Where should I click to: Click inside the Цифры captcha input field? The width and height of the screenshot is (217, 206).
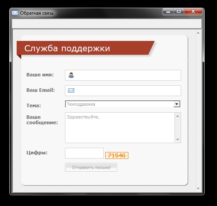point(84,153)
